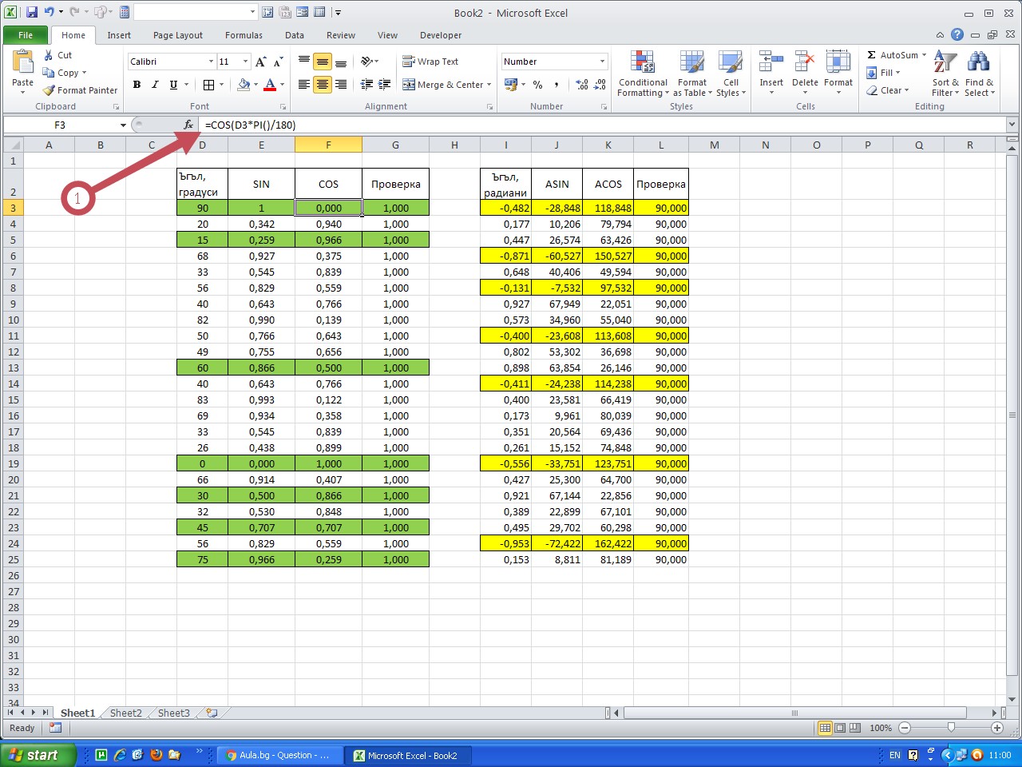Click the Format Painter icon

(50, 90)
